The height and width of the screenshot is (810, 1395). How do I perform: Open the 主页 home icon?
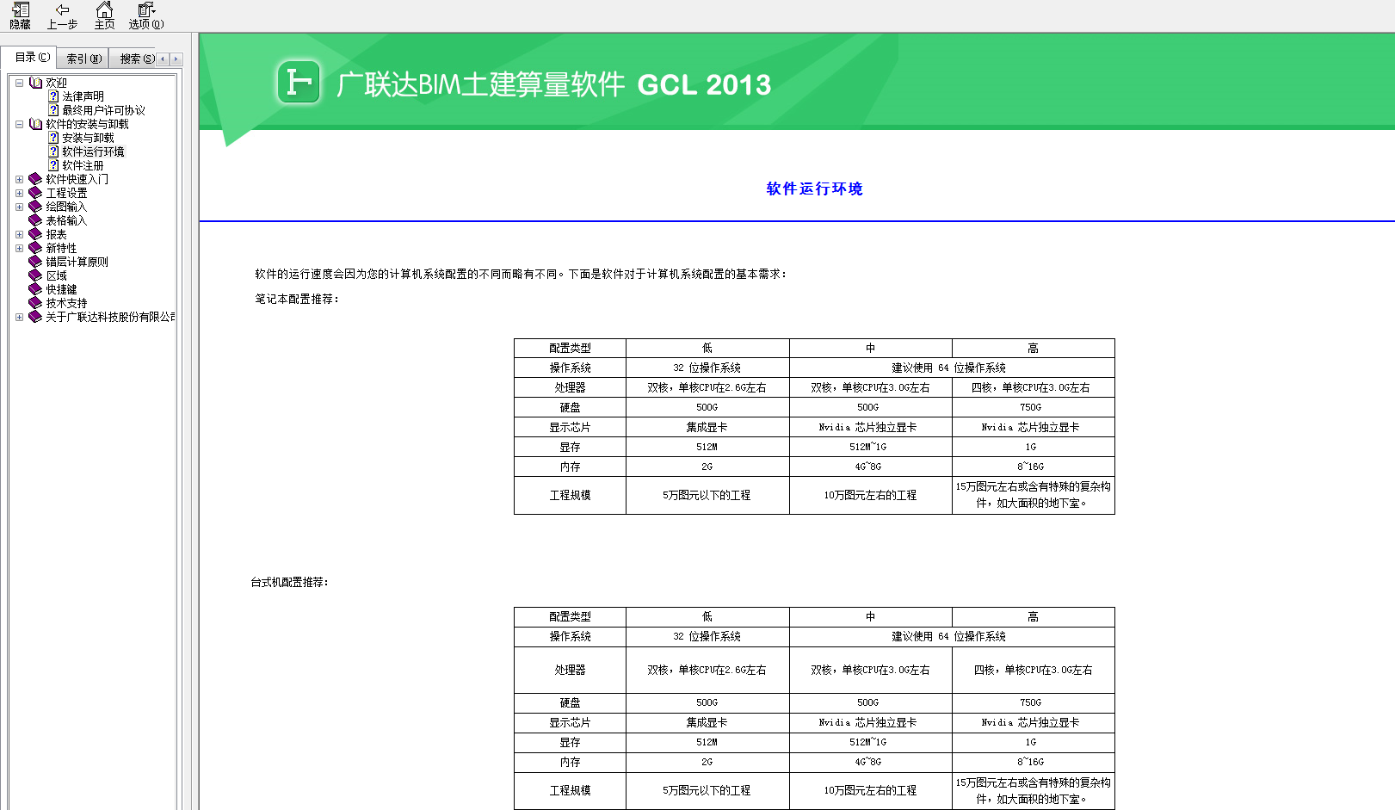(x=104, y=9)
